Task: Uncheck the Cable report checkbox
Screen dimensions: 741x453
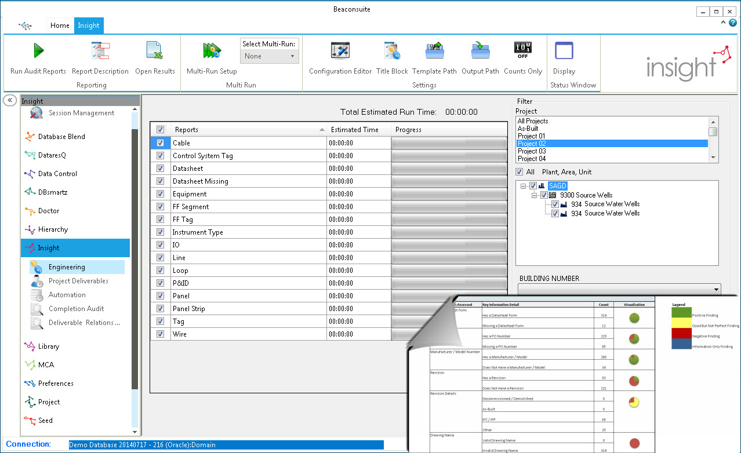Action: [161, 143]
